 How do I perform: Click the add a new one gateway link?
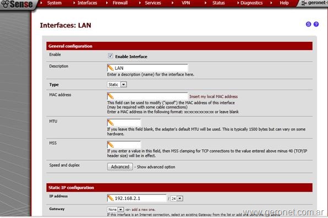point(143,209)
